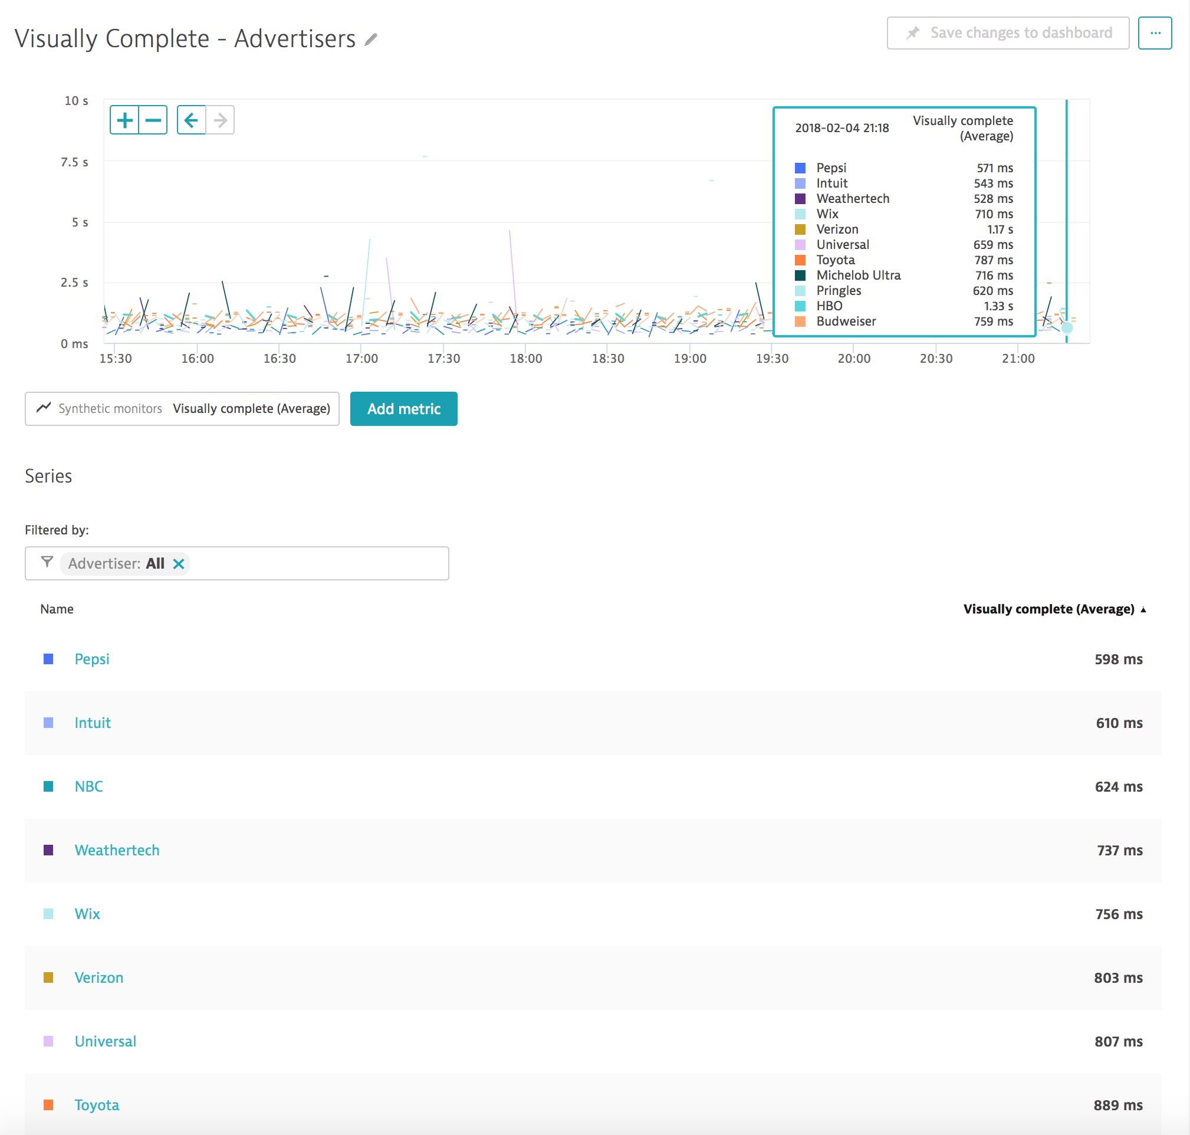Open Visually complete (Average) metric selector
Screen dimensions: 1190x1135
[182, 409]
